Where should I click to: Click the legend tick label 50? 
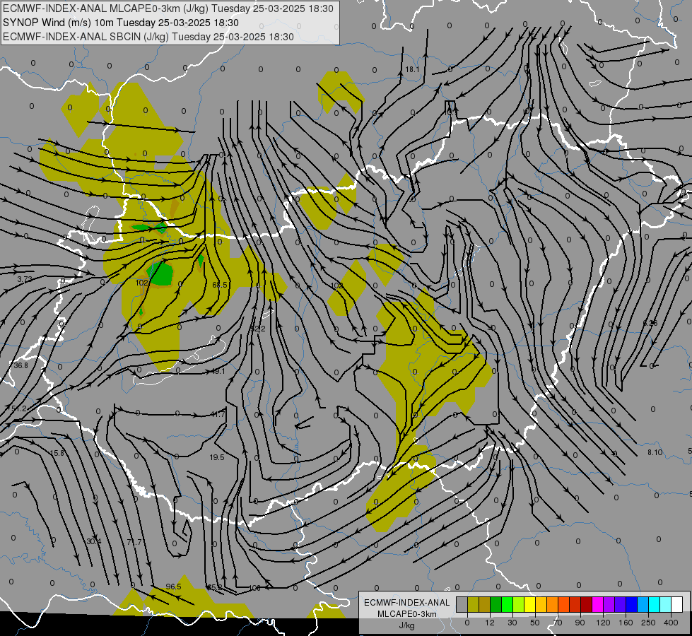[535, 623]
